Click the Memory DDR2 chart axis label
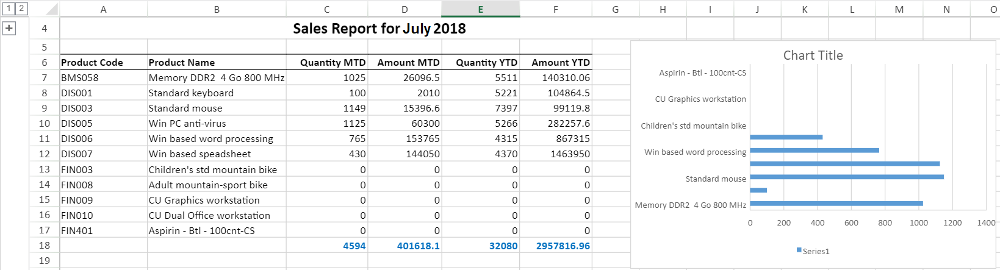Viewport: 1000px width, 270px height. pyautogui.click(x=690, y=205)
